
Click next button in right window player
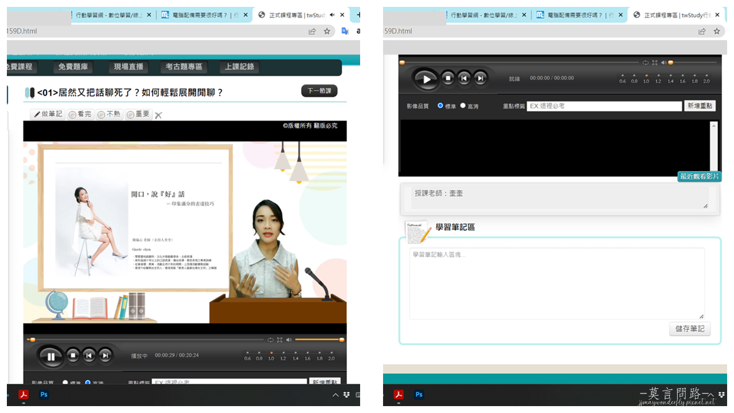pyautogui.click(x=481, y=78)
